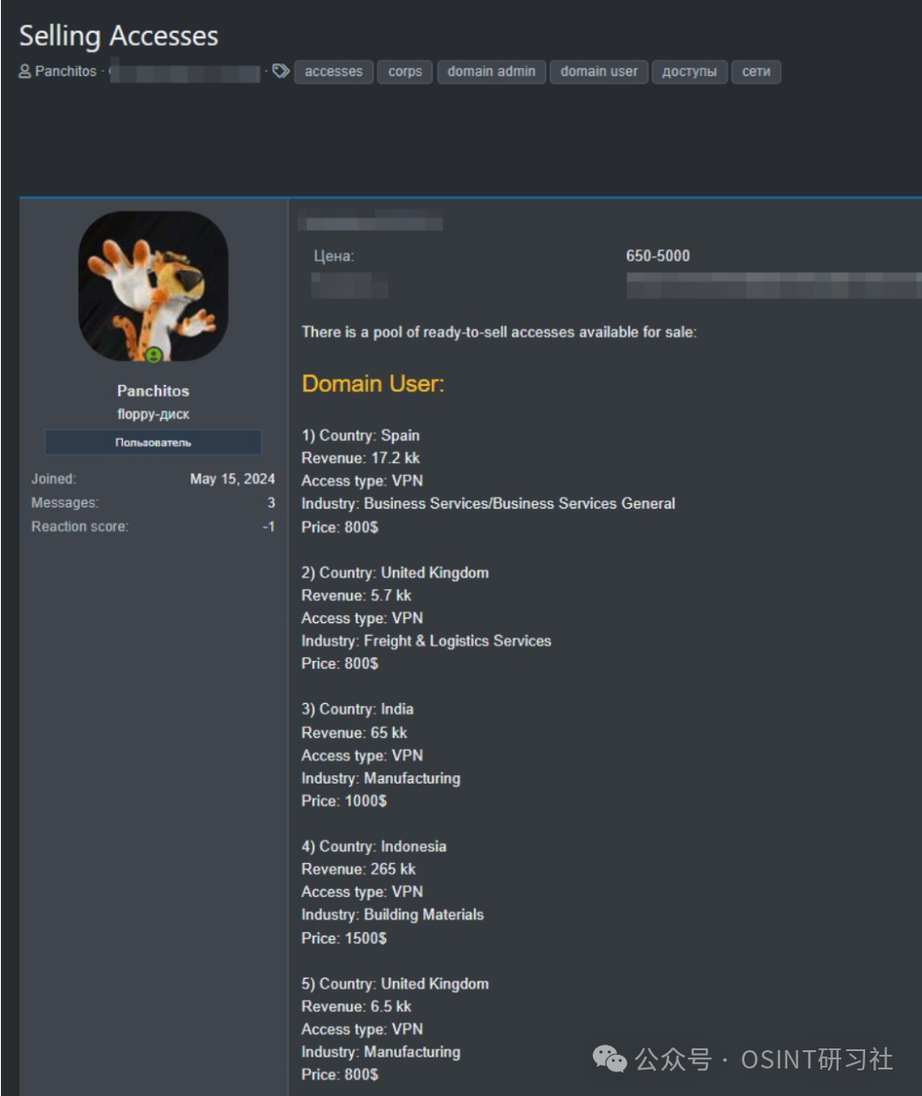Viewport: 922px width, 1096px height.
Task: Select the accesses tag
Action: [x=334, y=71]
